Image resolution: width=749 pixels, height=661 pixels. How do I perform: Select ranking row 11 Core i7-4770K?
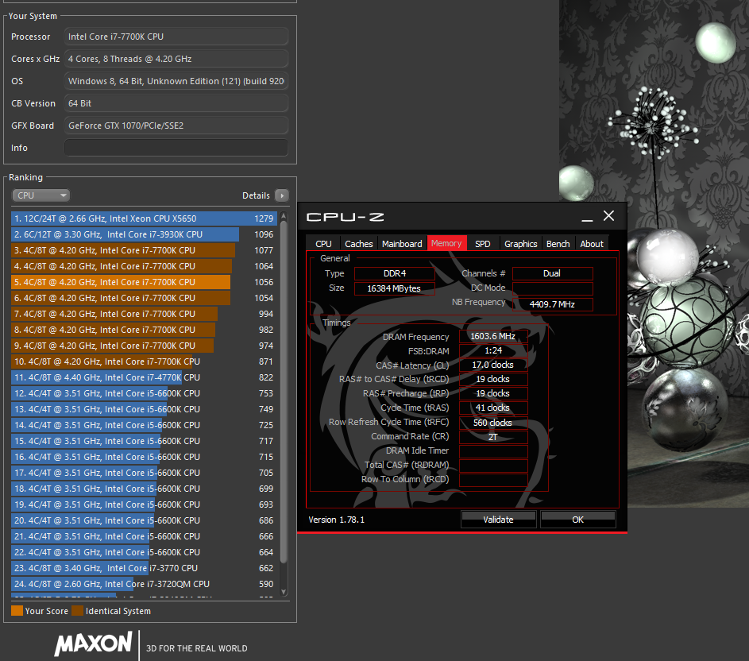pyautogui.click(x=144, y=377)
